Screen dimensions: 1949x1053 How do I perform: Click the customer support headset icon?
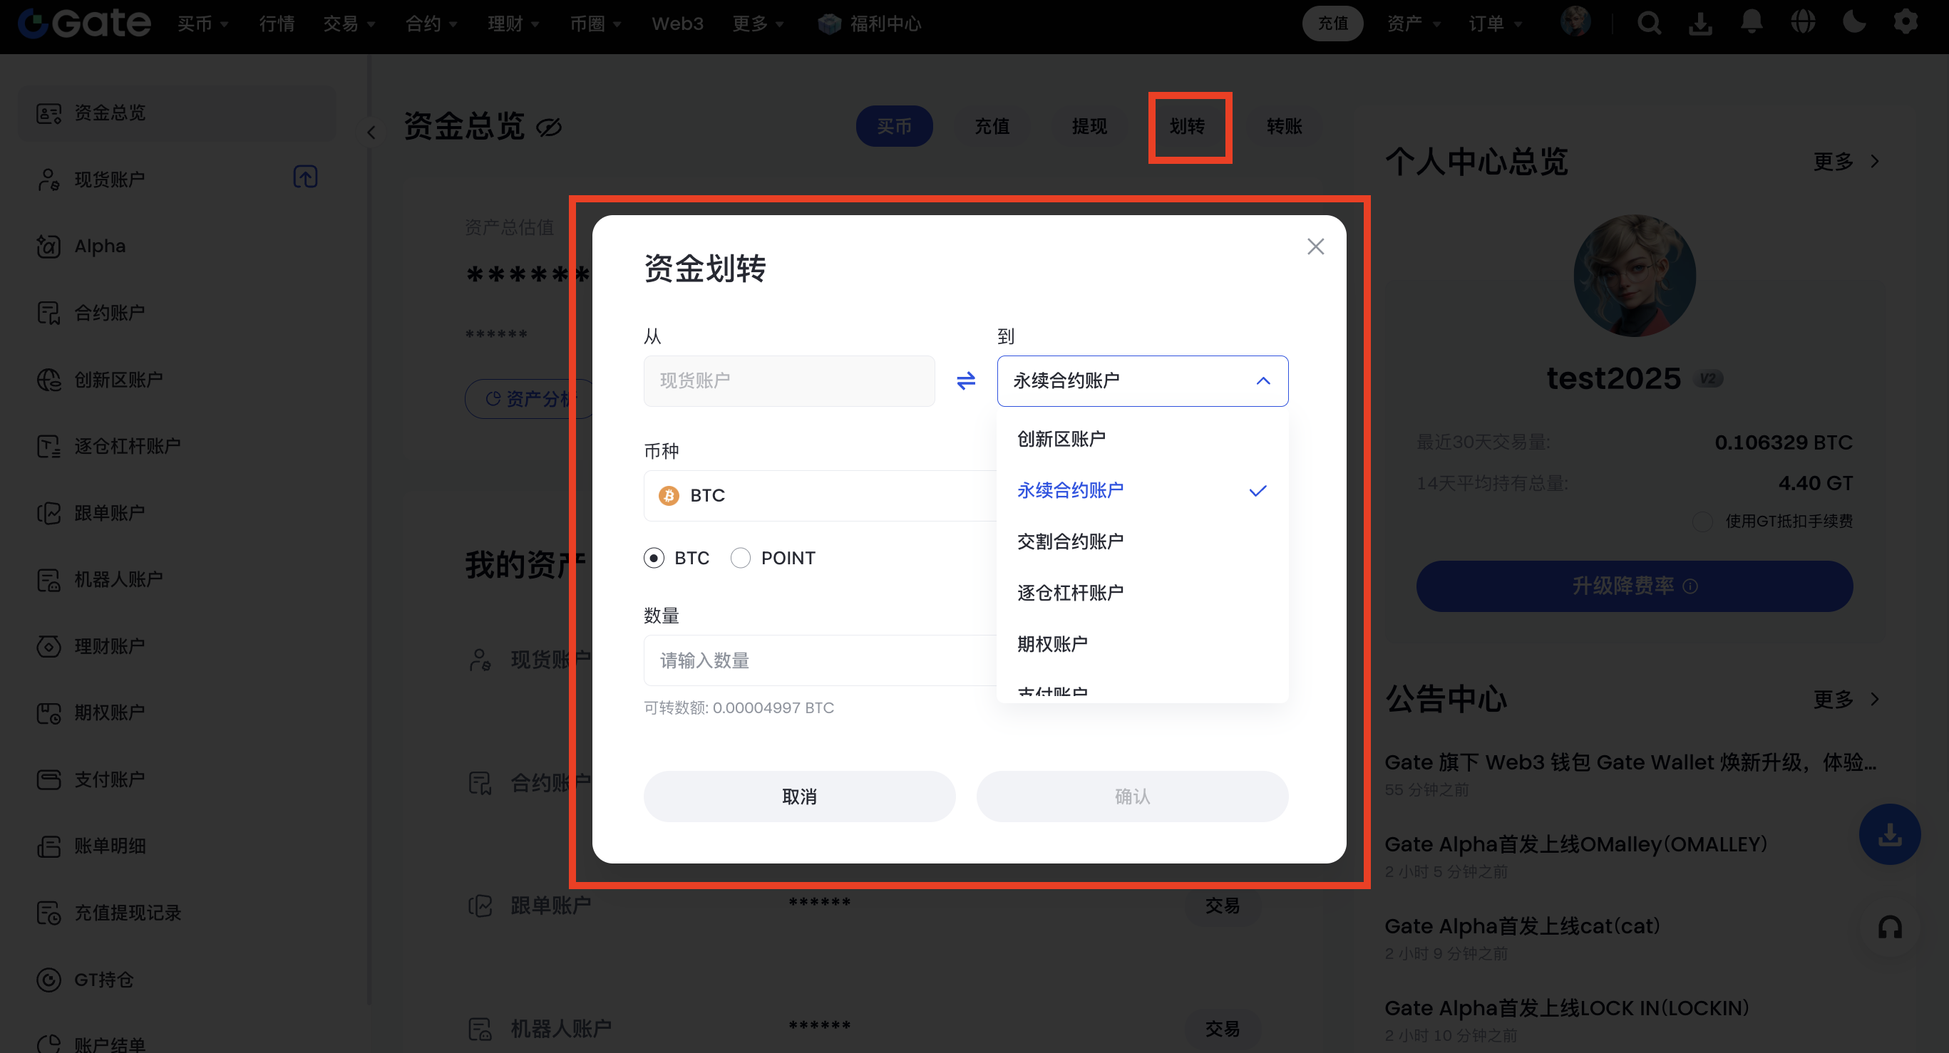point(1889,927)
